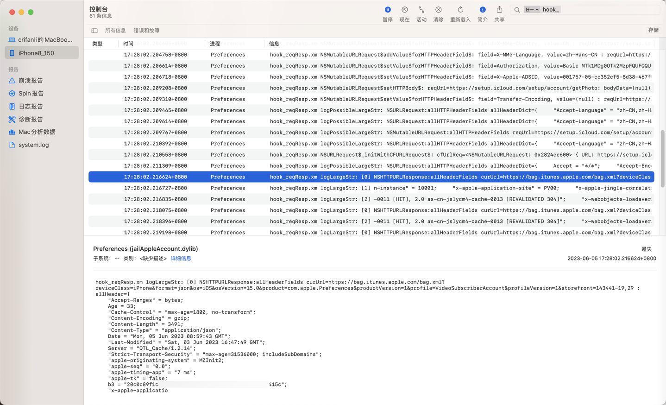Select 错误和故障 filter tab
666x405 pixels.
tap(146, 31)
